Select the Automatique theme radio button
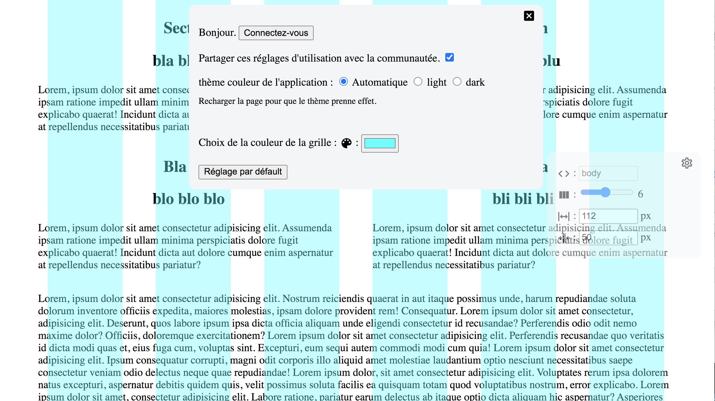 tap(343, 82)
